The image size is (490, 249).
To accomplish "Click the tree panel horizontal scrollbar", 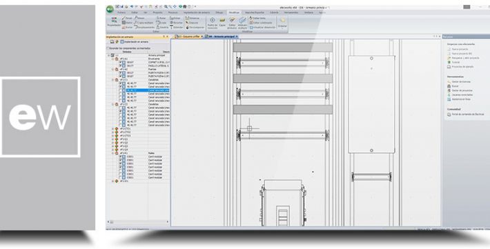I will click(139, 222).
